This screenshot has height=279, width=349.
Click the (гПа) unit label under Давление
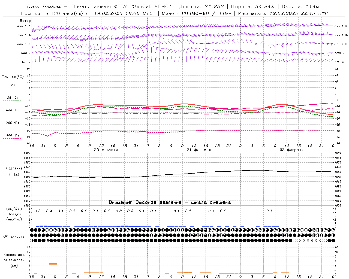click(14, 175)
